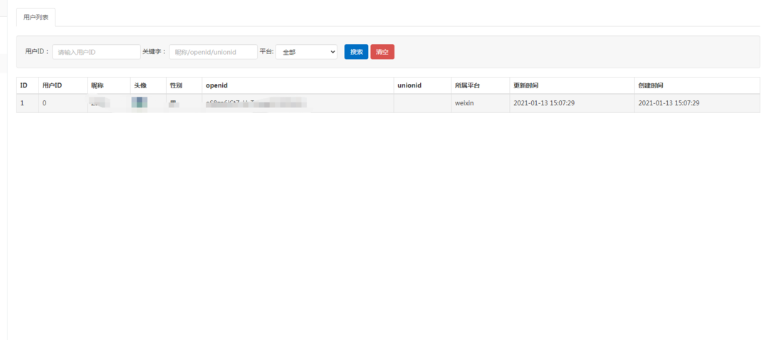Open the 平台 dropdown showing 全部
The width and height of the screenshot is (769, 340).
click(306, 52)
